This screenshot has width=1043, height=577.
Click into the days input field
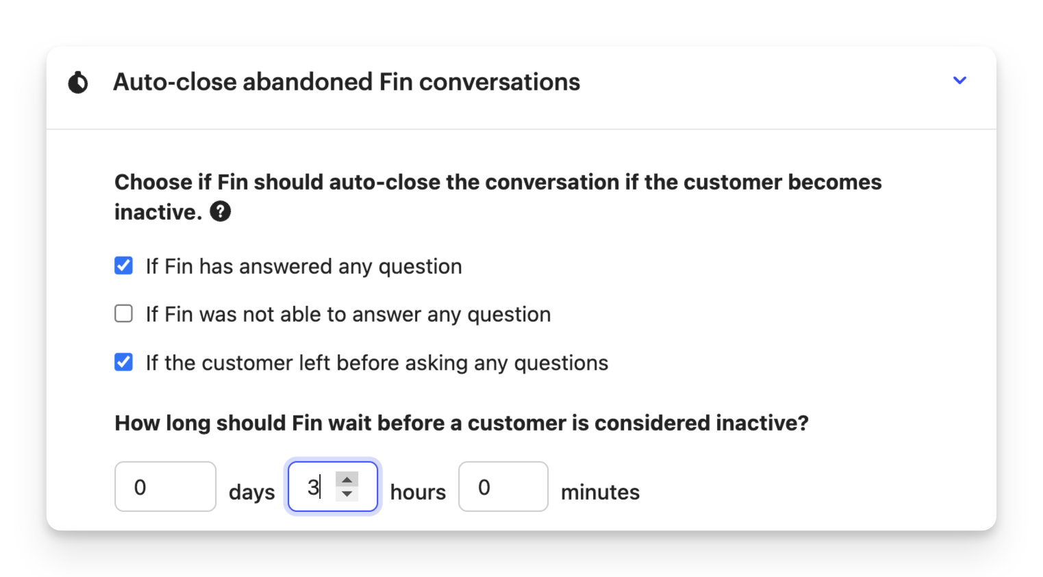tap(166, 487)
